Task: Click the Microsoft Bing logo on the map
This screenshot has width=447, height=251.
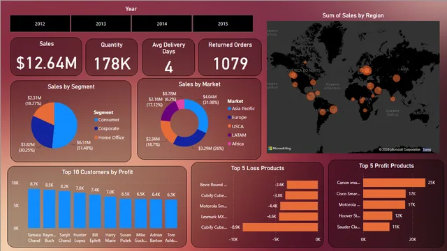Action: click(x=279, y=149)
